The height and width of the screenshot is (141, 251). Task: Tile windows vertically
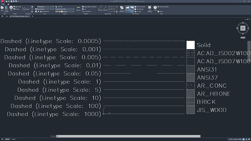[139, 9]
